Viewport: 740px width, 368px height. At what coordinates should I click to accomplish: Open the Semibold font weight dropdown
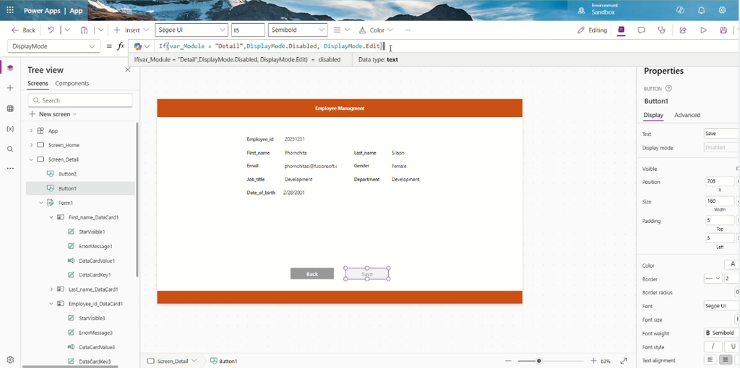point(298,30)
